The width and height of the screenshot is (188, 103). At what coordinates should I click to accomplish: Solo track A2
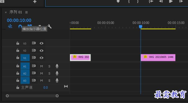pyautogui.click(x=49, y=73)
